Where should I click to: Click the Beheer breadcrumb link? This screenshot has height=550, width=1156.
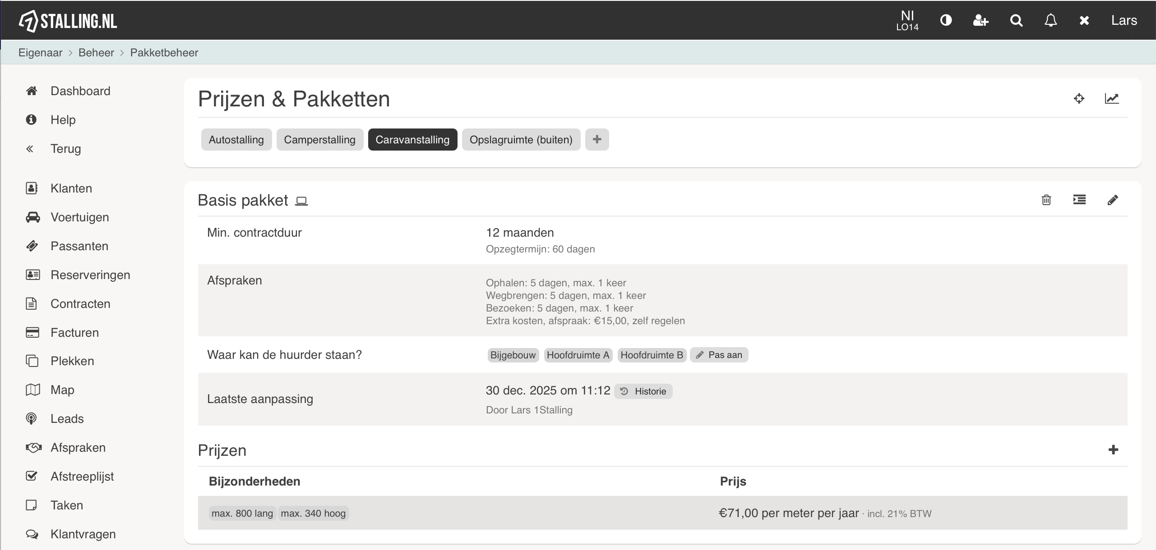click(x=96, y=53)
